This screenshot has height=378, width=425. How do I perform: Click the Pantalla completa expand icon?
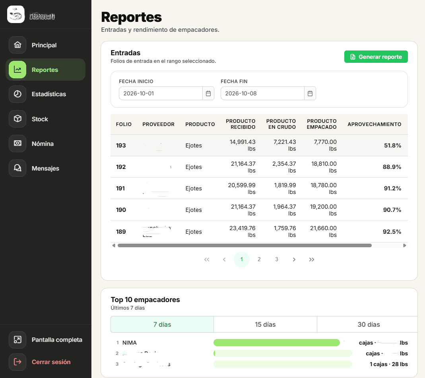point(17,339)
